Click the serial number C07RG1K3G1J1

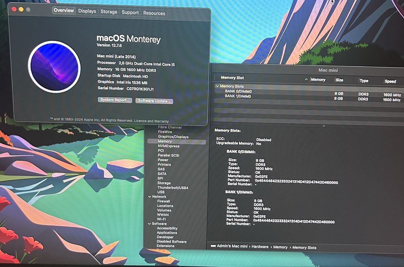pyautogui.click(x=140, y=89)
